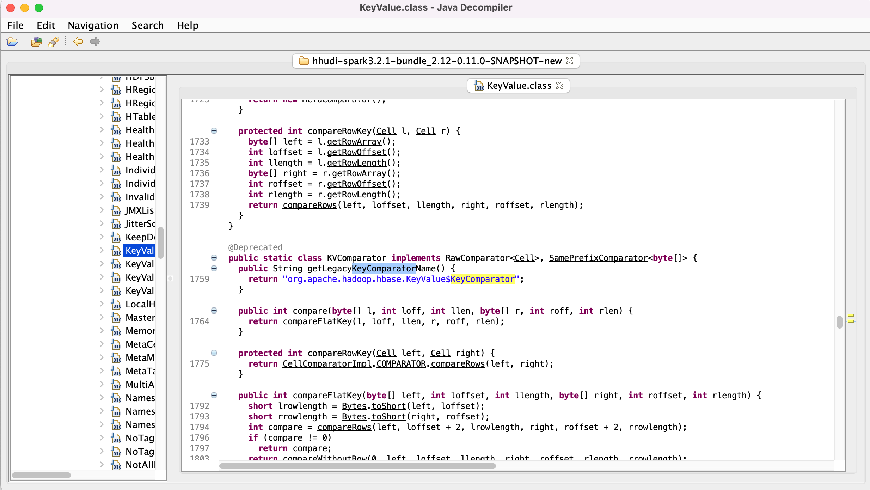Viewport: 870px width, 490px height.
Task: Click the HTable class file icon
Action: click(x=116, y=117)
